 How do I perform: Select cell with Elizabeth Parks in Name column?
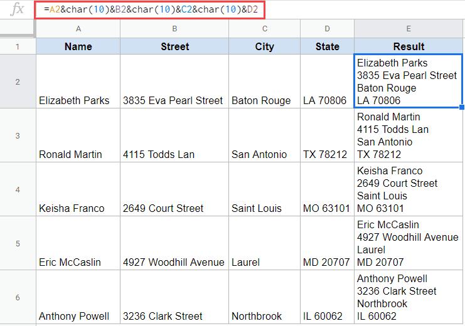[78, 81]
